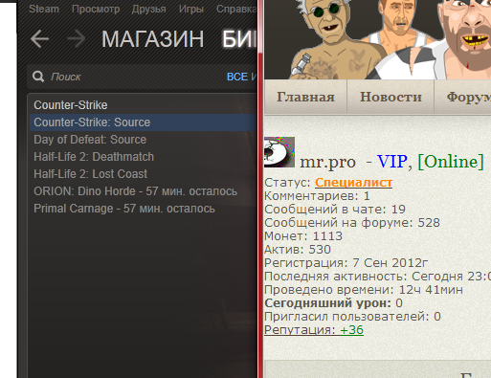Click the cartoon characters banner image
491x378 pixels.
click(x=378, y=39)
